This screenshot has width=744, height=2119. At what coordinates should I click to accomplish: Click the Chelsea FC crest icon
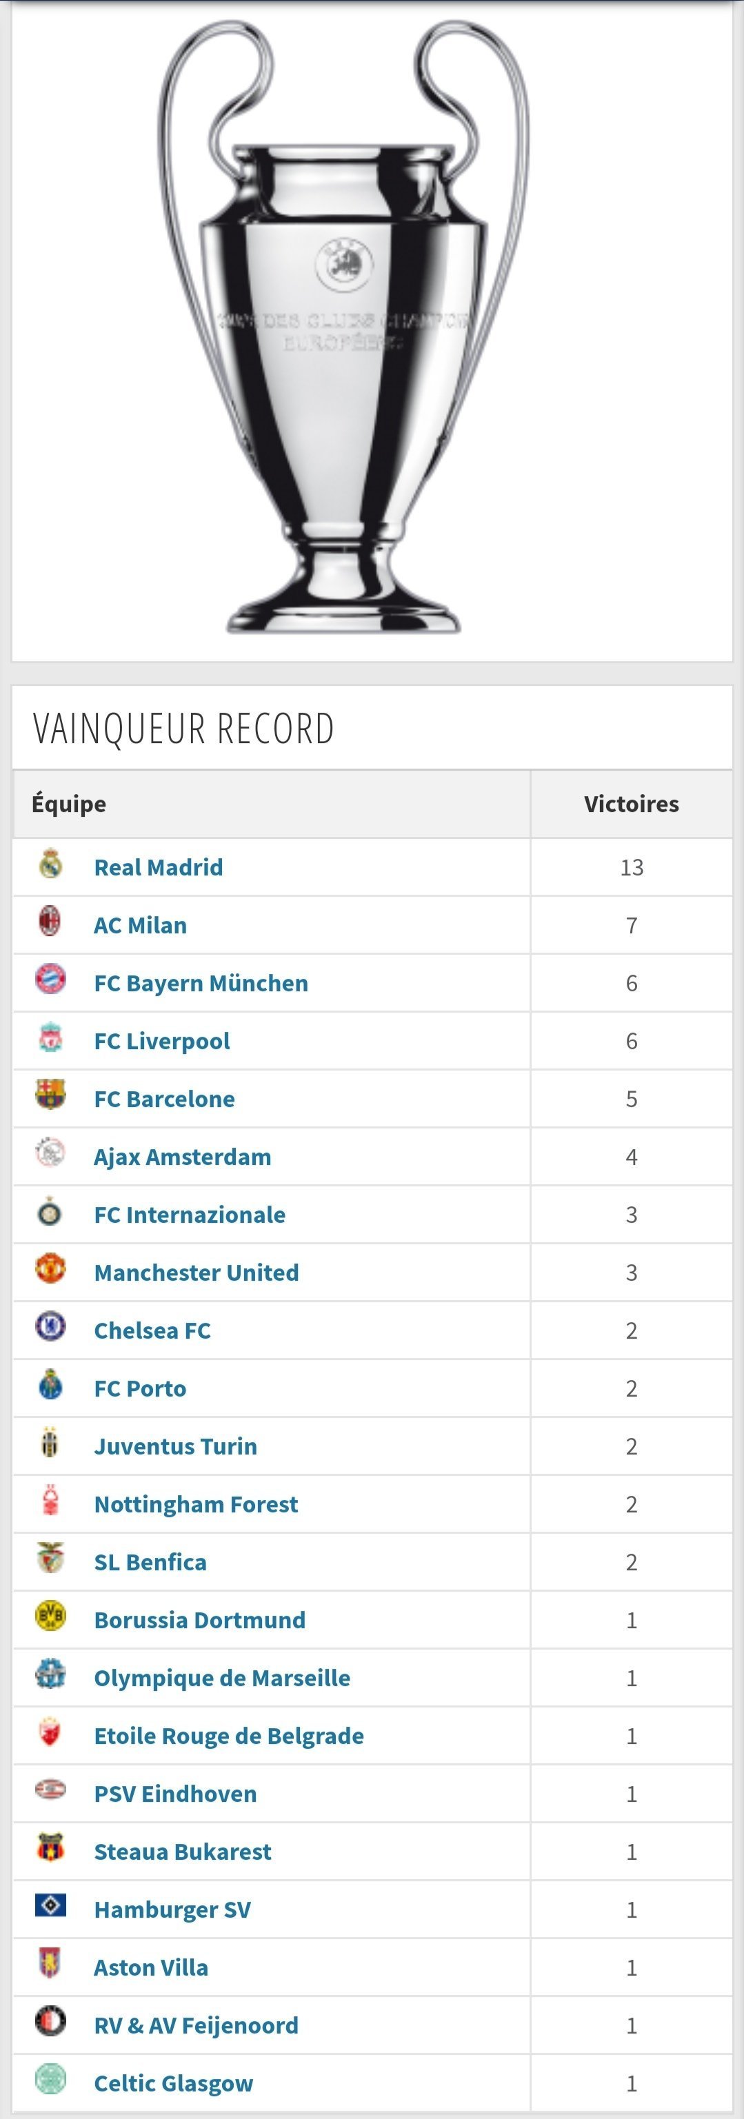[x=50, y=1326]
